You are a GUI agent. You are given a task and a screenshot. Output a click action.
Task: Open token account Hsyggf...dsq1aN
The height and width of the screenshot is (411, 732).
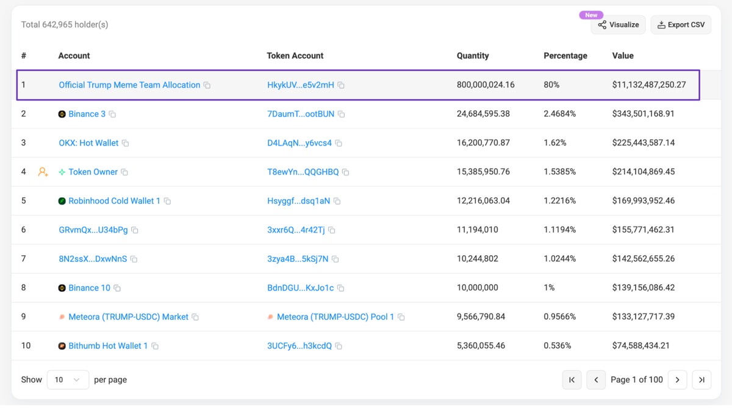(x=299, y=201)
